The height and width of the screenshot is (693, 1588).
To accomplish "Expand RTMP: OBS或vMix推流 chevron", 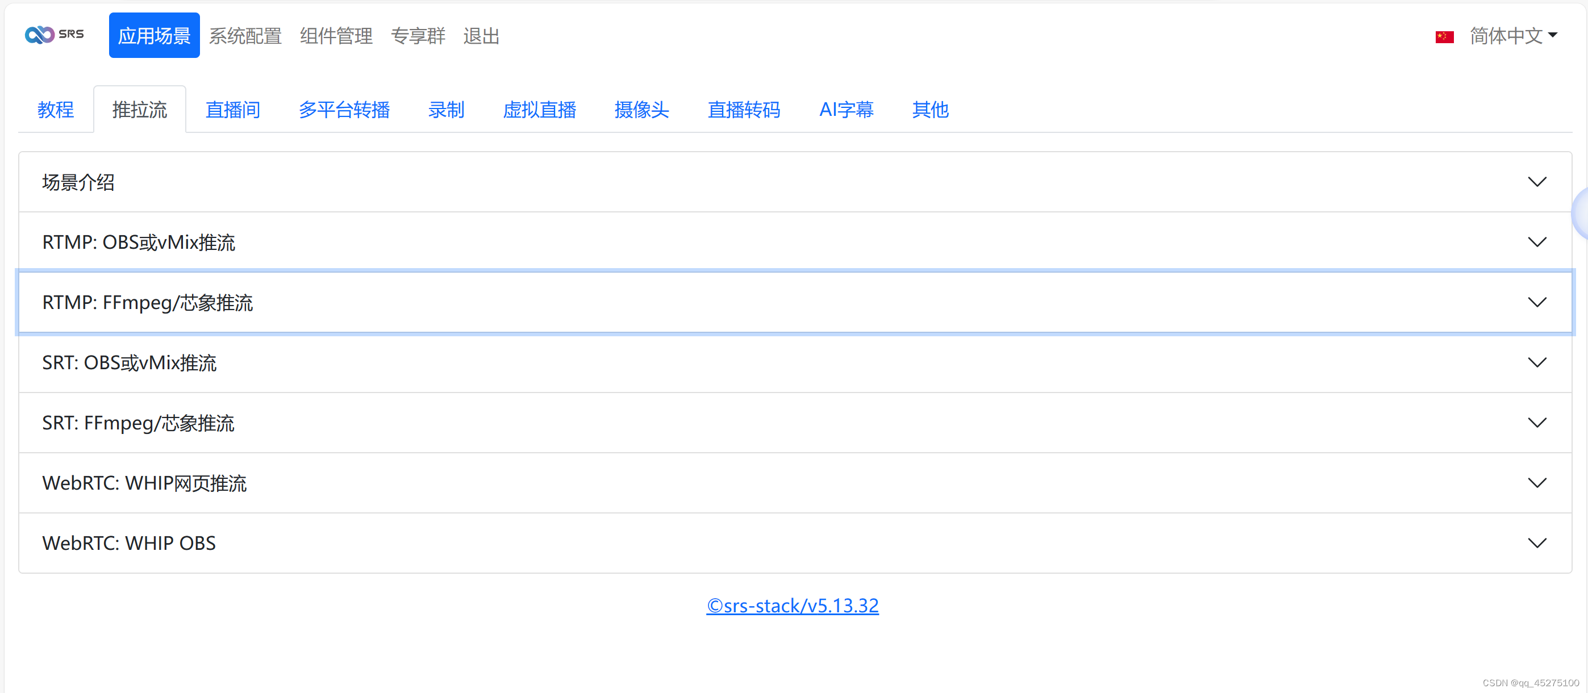I will (1537, 243).
